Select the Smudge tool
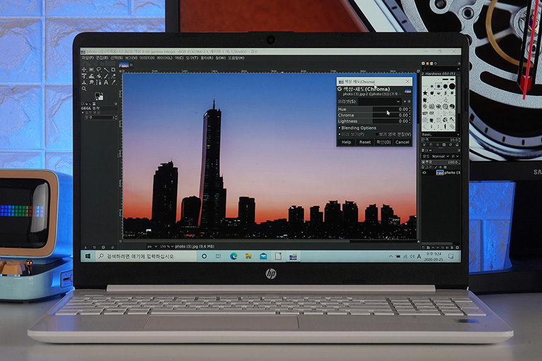This screenshot has width=542, height=361. (x=91, y=83)
